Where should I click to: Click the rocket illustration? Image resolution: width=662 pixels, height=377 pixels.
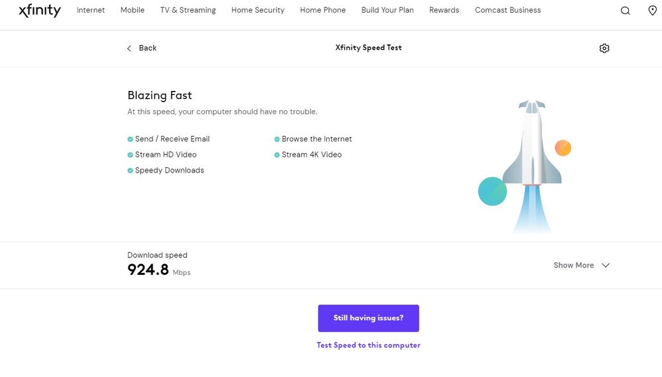click(x=532, y=166)
